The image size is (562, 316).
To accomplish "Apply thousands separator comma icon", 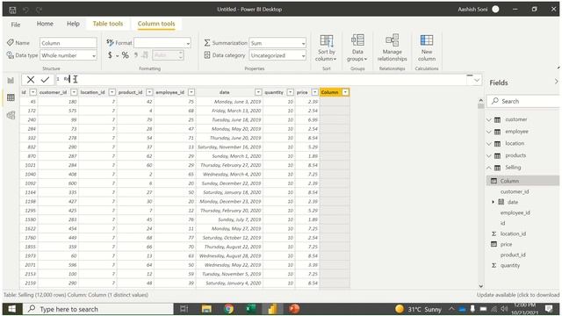I will tap(136, 55).
